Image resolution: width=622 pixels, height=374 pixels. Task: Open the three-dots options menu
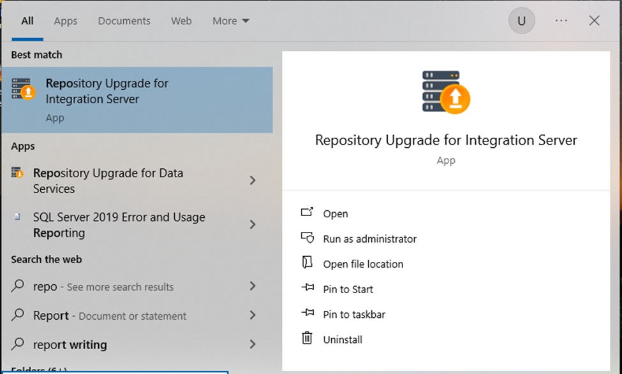click(x=561, y=21)
